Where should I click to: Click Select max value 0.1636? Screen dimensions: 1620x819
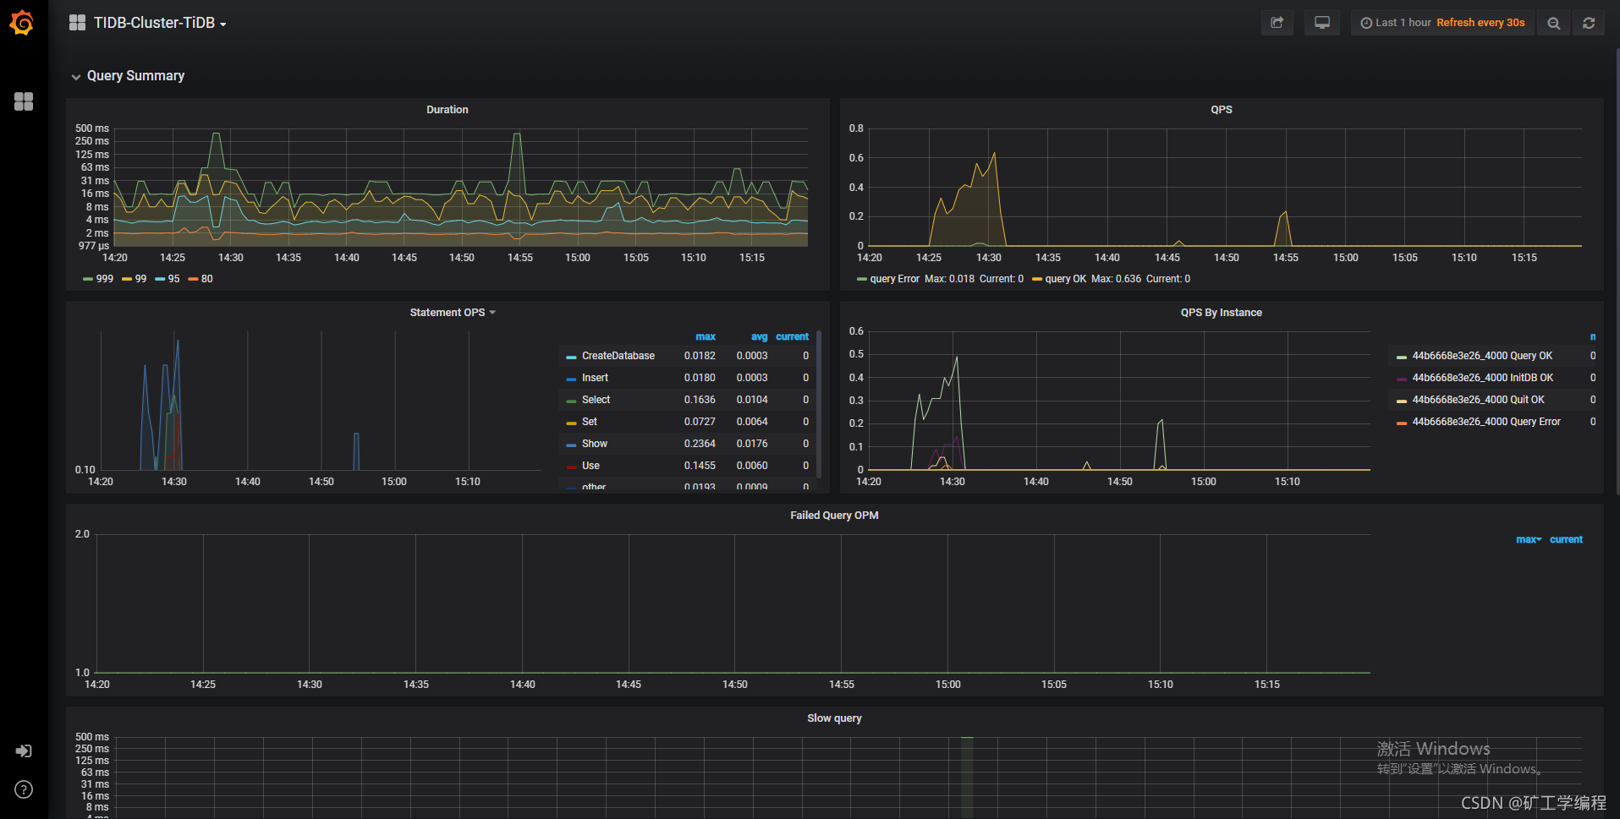pyautogui.click(x=700, y=400)
